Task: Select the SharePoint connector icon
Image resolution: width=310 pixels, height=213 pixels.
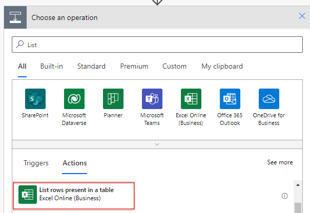Action: [35, 99]
